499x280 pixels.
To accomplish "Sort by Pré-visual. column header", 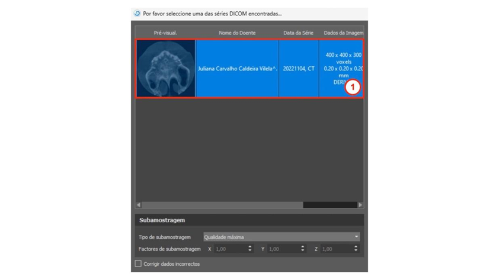I will coord(165,33).
